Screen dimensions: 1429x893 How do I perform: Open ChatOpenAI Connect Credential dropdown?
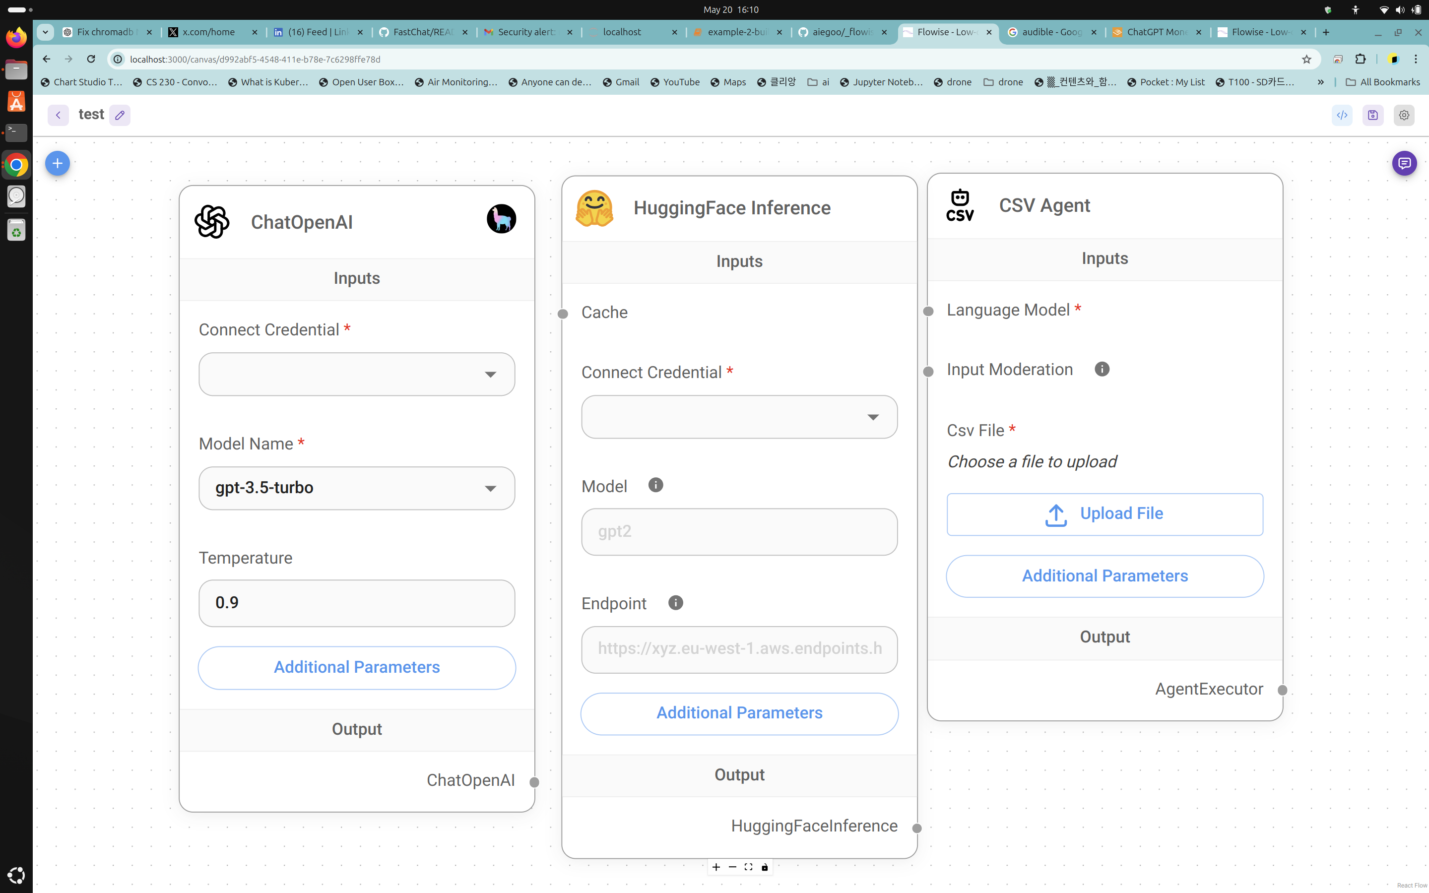pos(356,375)
